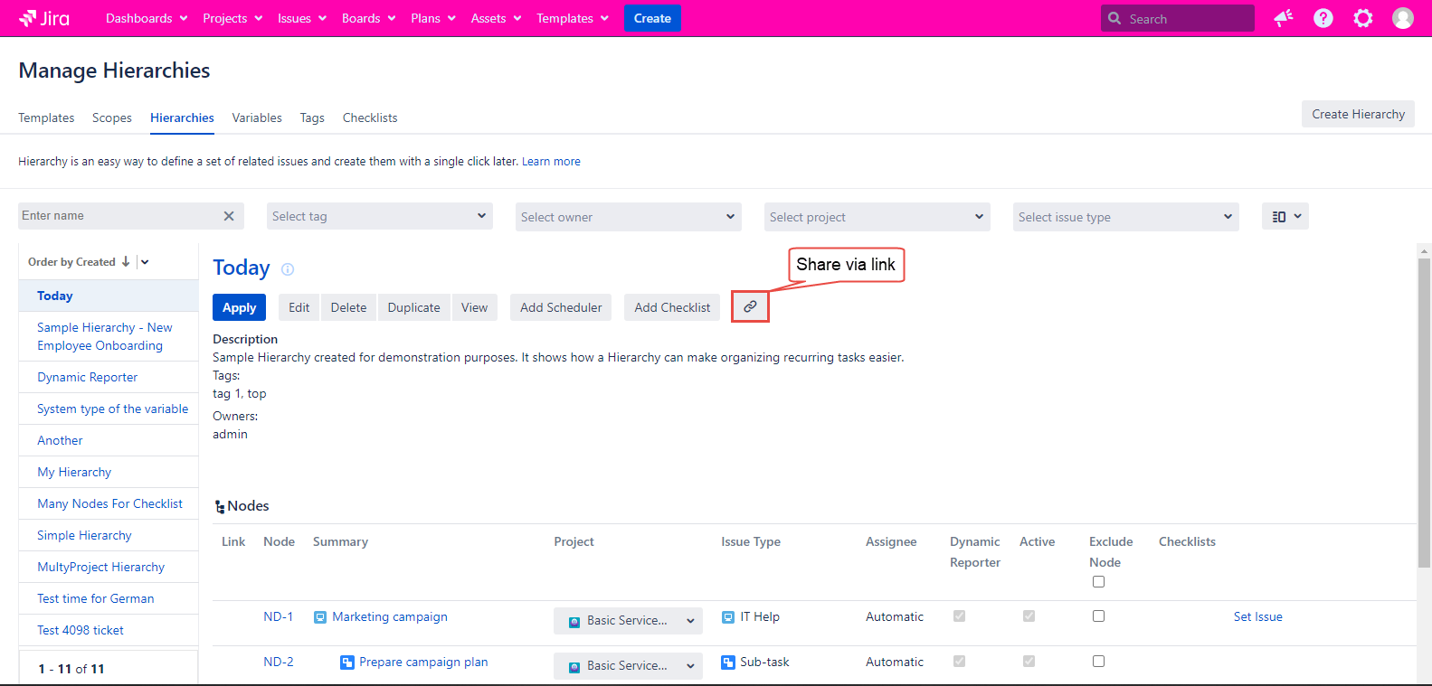Open the Help question mark icon
This screenshot has width=1432, height=686.
point(1323,18)
